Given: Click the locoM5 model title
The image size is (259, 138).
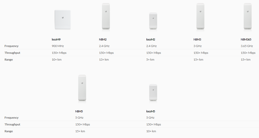Looking at the screenshot, I should (151, 111).
